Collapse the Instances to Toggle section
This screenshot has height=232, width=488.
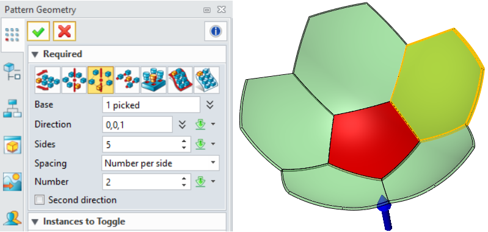click(35, 222)
